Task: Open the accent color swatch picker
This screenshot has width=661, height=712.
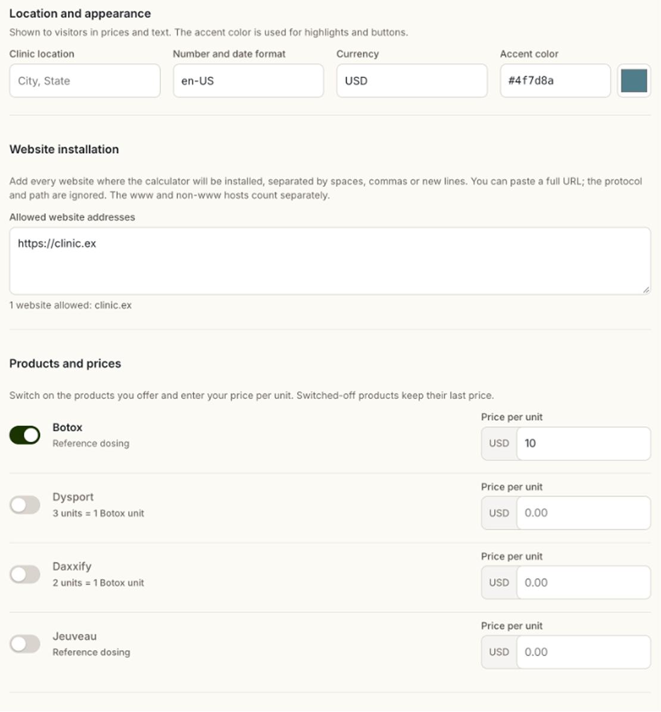Action: click(634, 80)
